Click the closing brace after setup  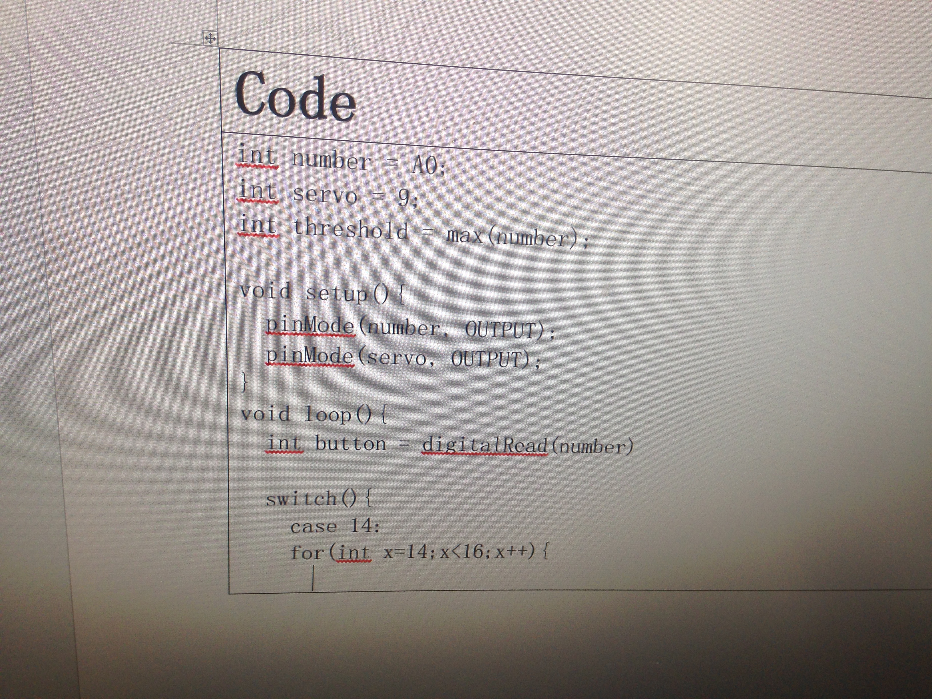(x=244, y=382)
